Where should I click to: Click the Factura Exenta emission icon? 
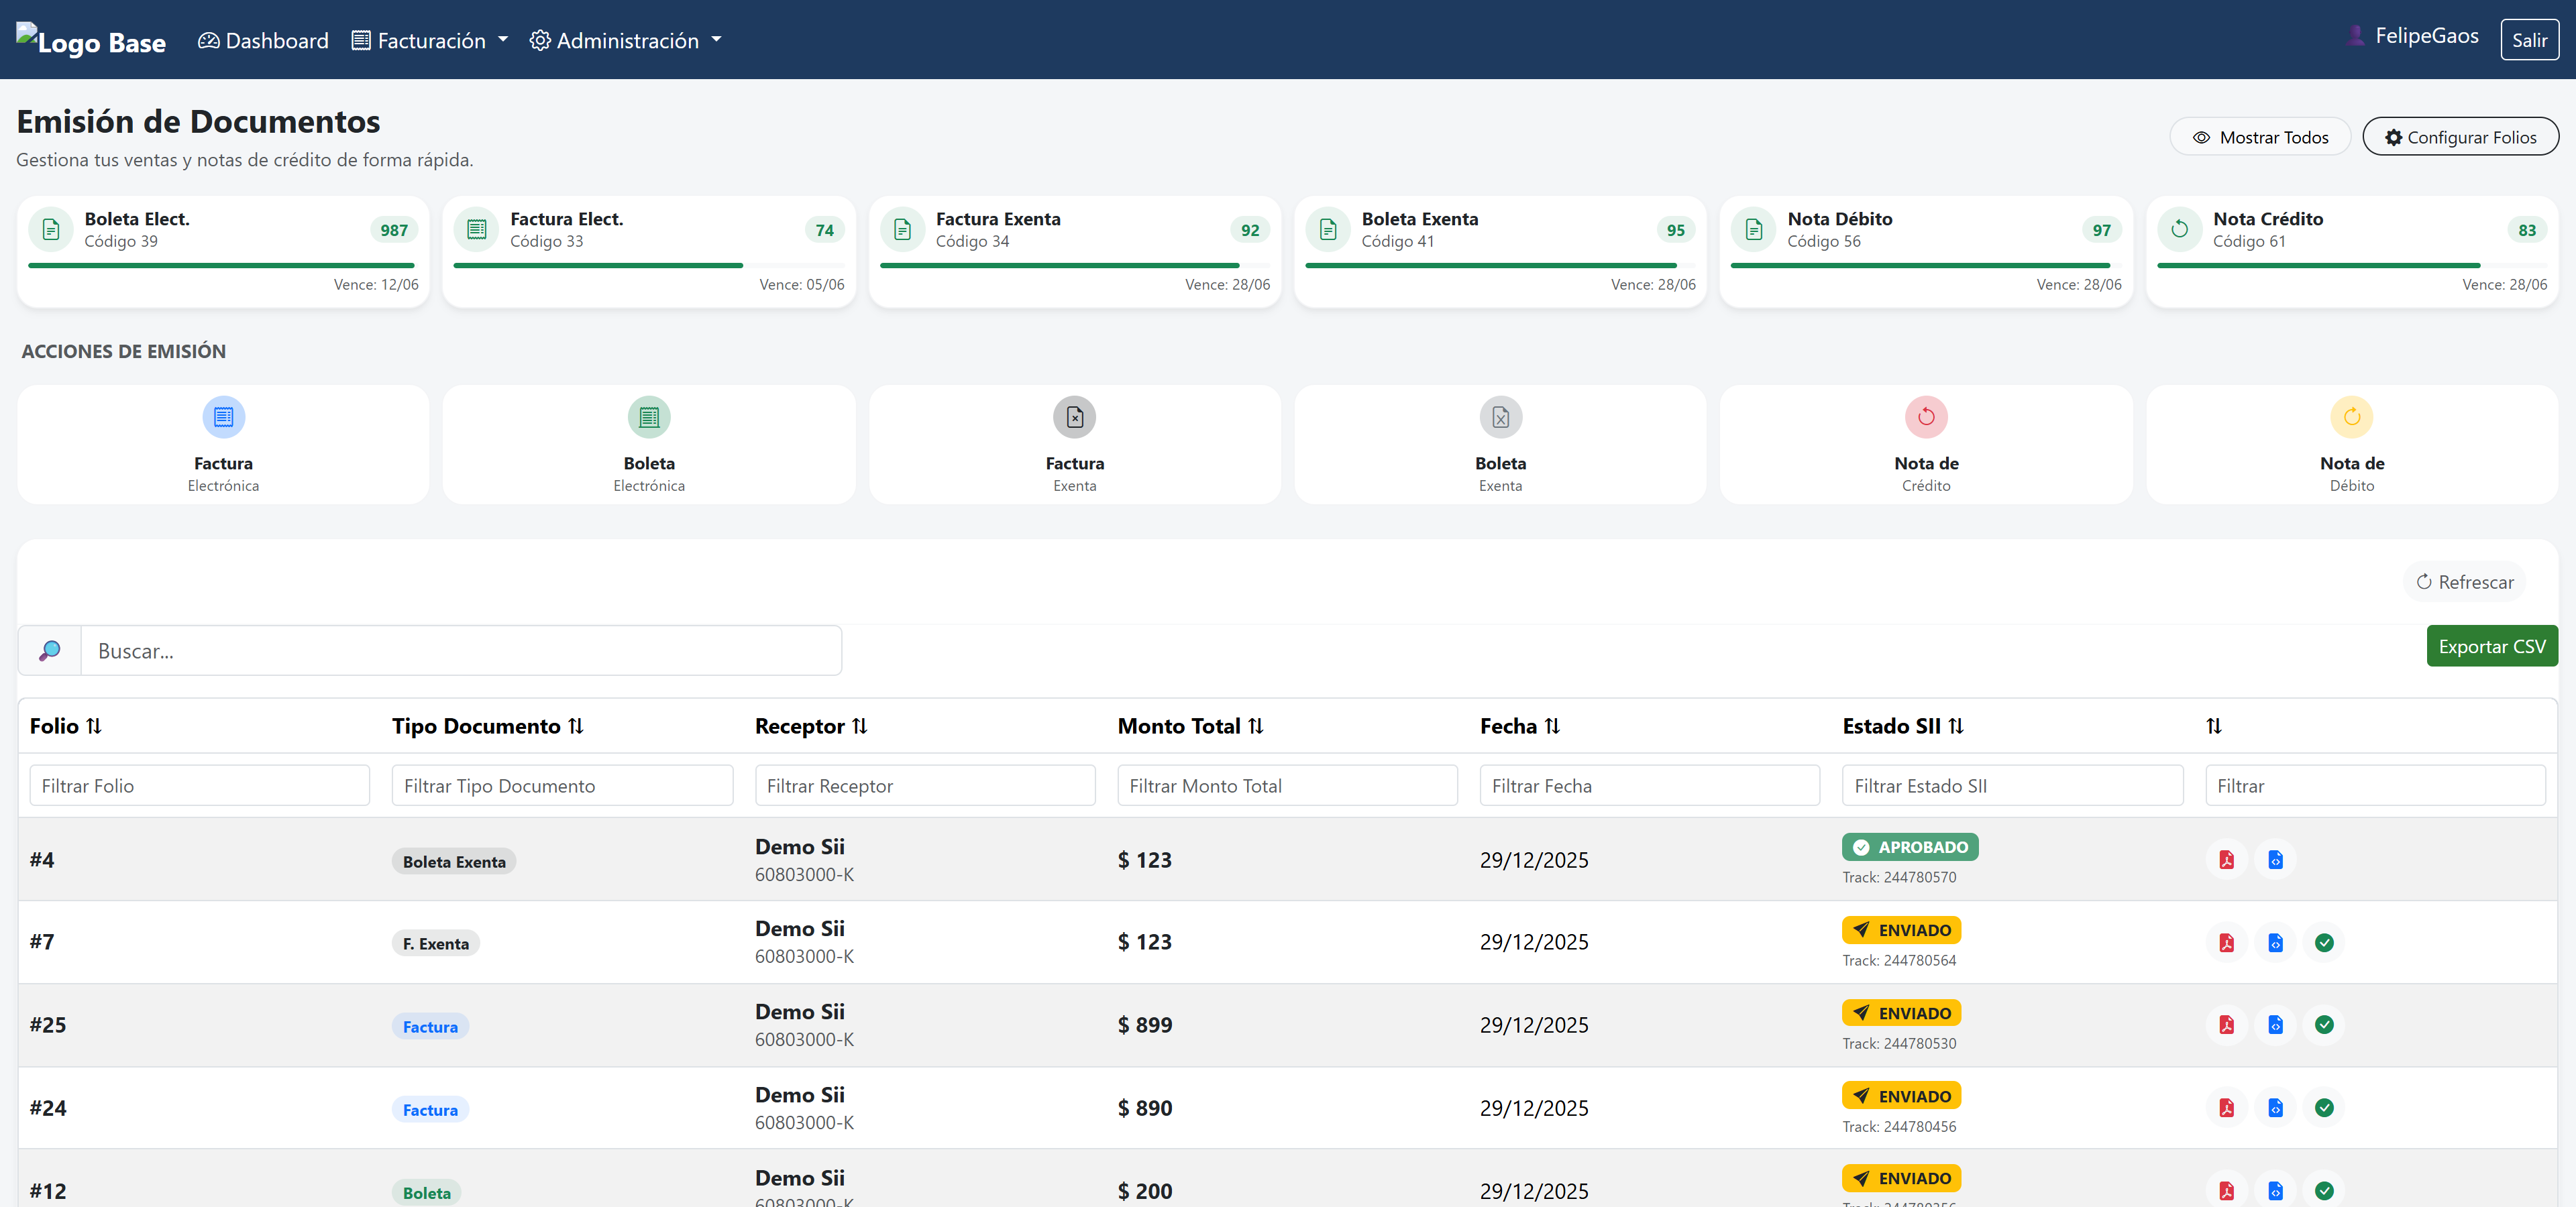coord(1074,416)
